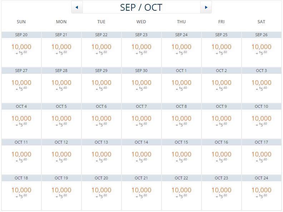Choose OCT 13 award fare
Viewport: 283px width, 212px height.
(101, 156)
